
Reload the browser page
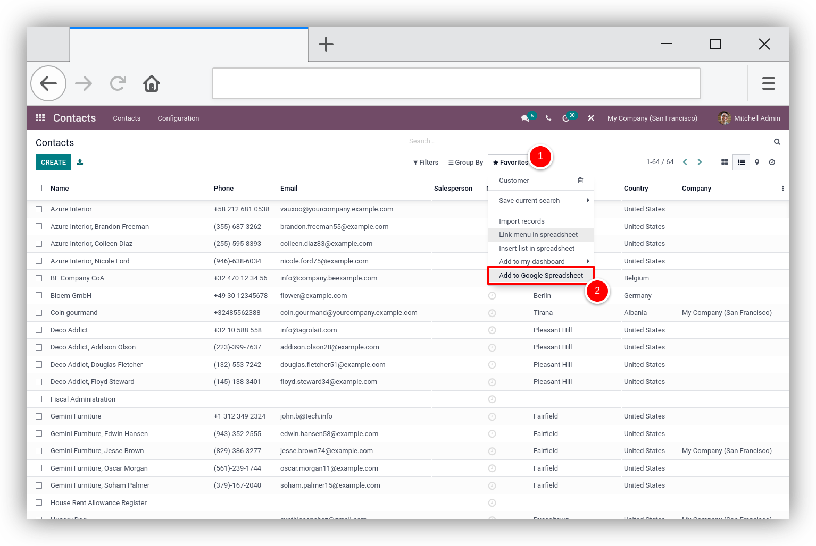[118, 83]
